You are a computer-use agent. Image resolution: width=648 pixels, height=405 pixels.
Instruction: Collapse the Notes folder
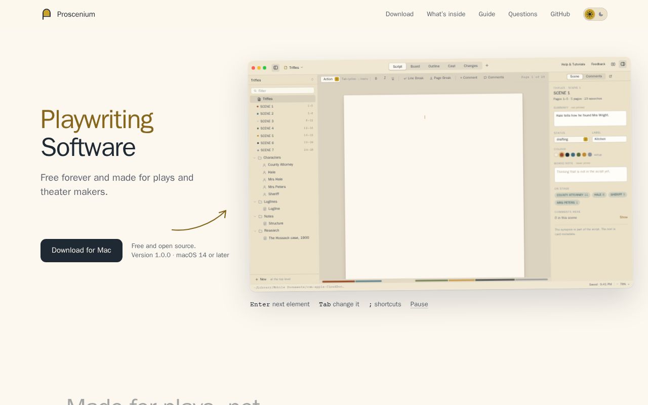pyautogui.click(x=255, y=217)
